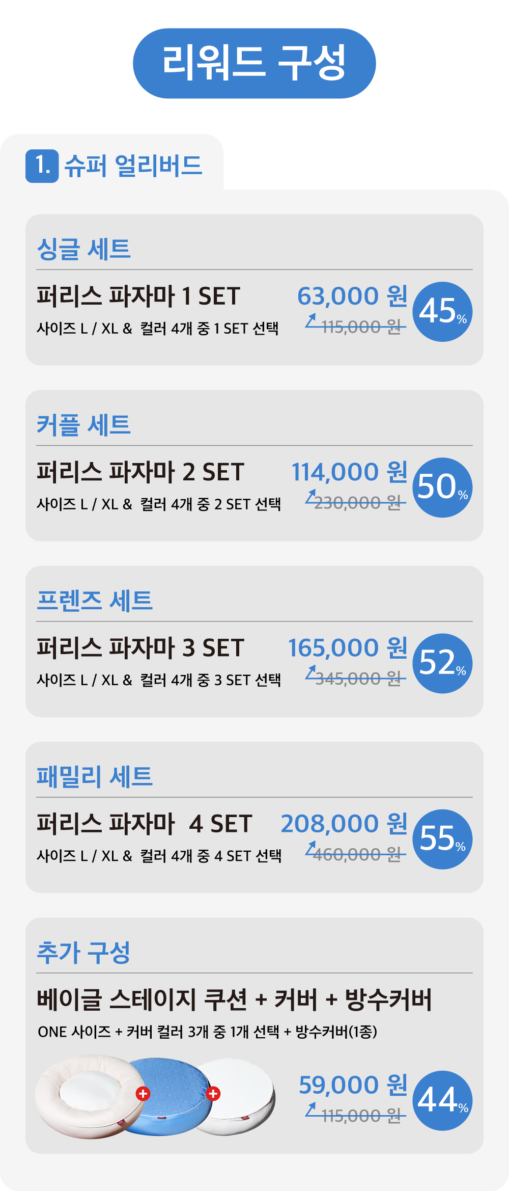Select the 싱글 세트 heading
509x1191 pixels.
(84, 249)
